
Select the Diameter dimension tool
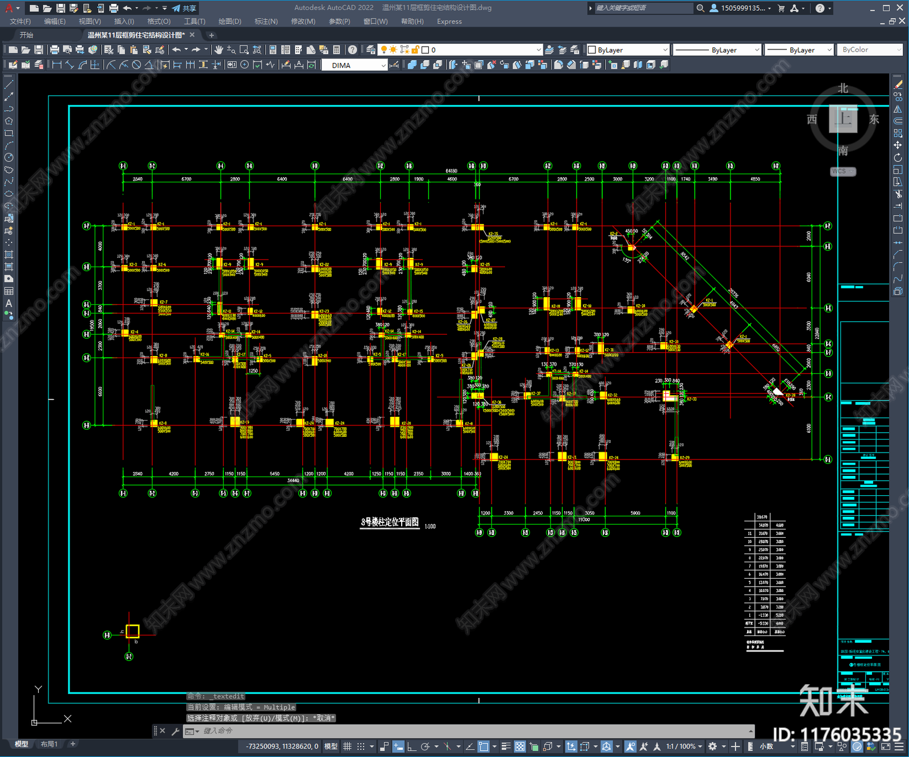pyautogui.click(x=136, y=65)
